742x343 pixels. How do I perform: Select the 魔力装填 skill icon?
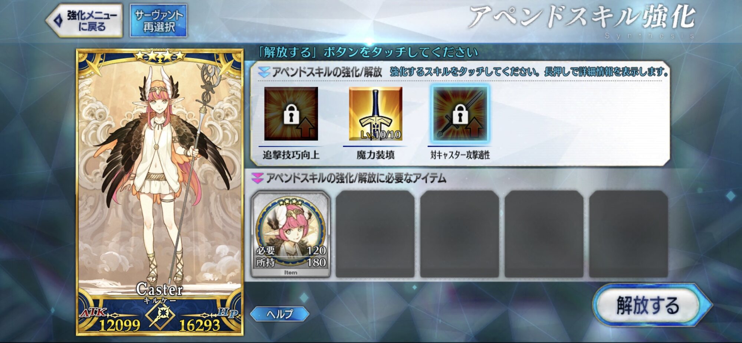375,114
